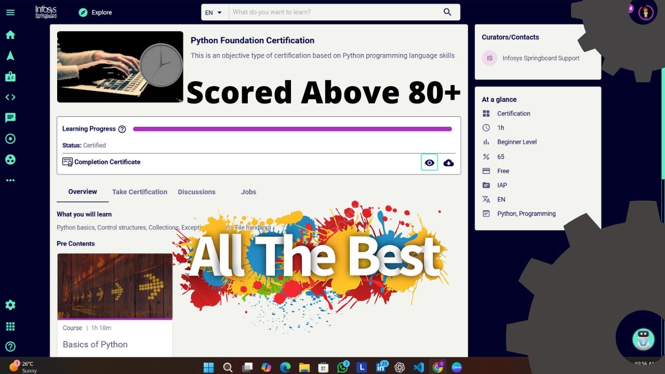
Task: Click the Pre Contents heading
Action: (x=76, y=244)
